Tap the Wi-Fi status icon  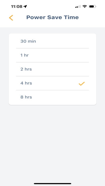pyautogui.click(x=85, y=6)
